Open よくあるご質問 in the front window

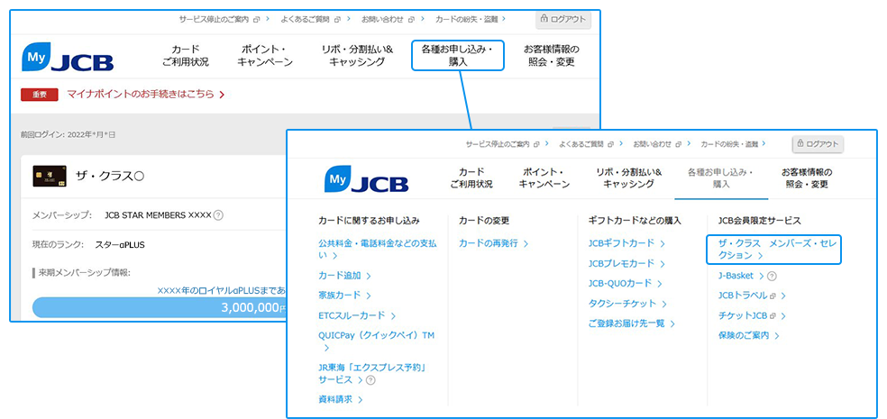[590, 144]
